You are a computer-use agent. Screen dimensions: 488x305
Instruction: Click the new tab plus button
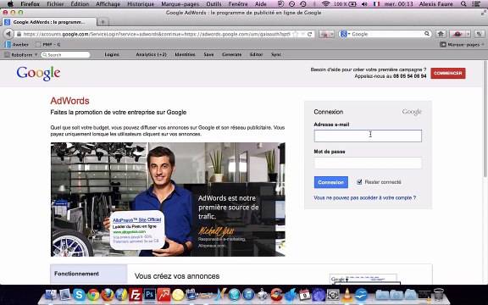103,22
